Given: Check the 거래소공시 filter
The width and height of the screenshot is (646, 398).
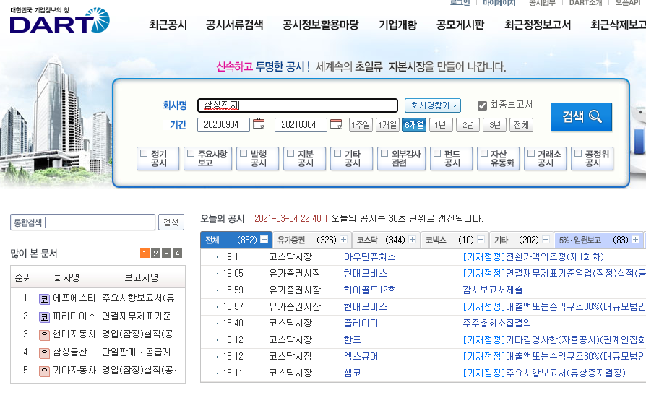Looking at the screenshot, I should pyautogui.click(x=531, y=153).
